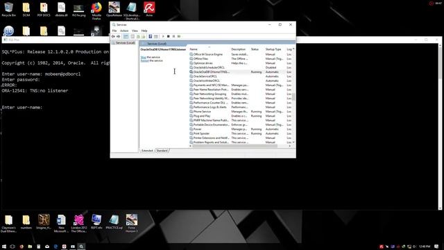Open the London 2012 game shortcut

click(x=79, y=224)
